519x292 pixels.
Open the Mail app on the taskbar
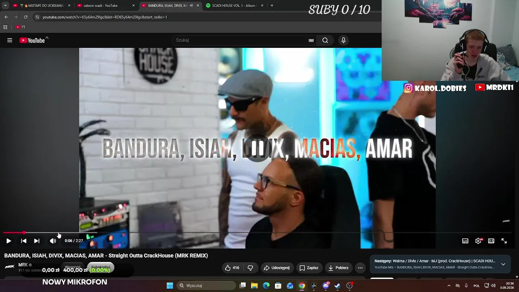(x=290, y=286)
